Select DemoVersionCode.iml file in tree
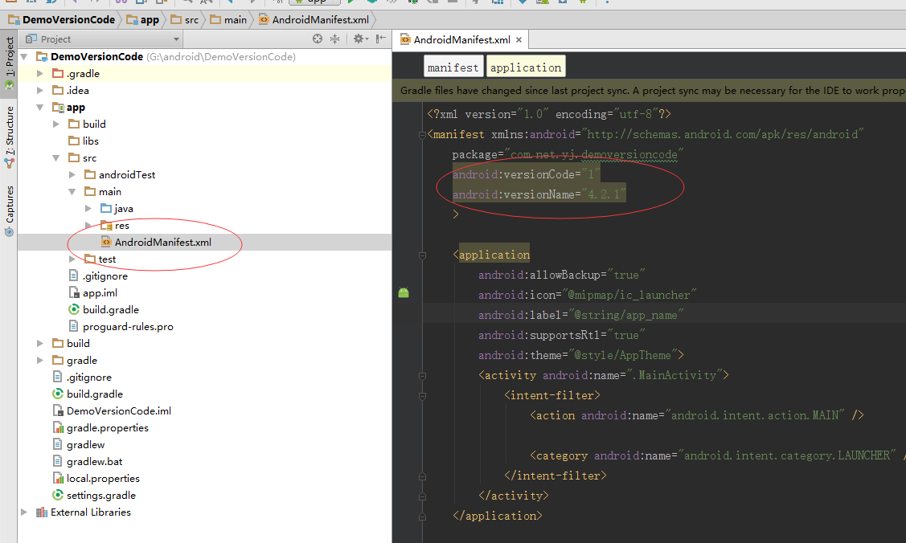 point(118,410)
